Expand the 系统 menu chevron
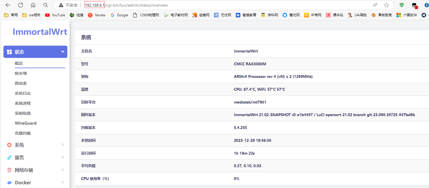The width and height of the screenshot is (429, 188). point(63,145)
